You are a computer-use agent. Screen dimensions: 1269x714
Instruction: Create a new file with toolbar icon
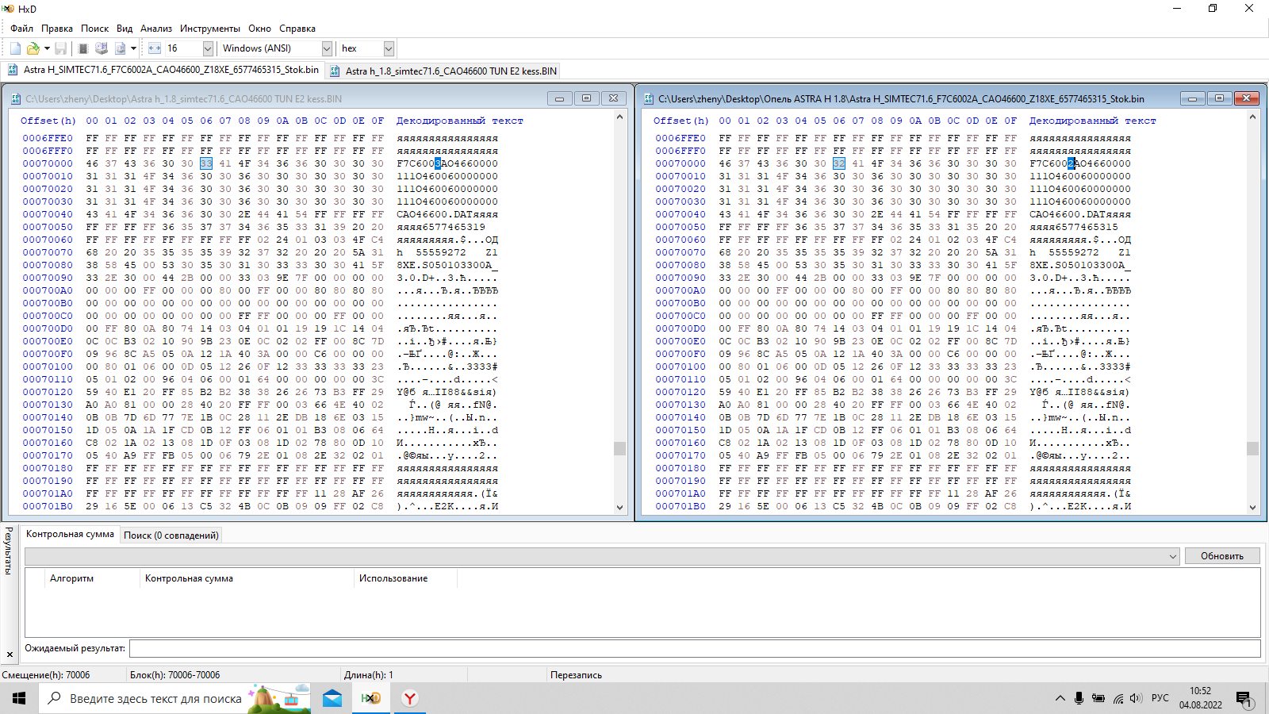coord(15,48)
